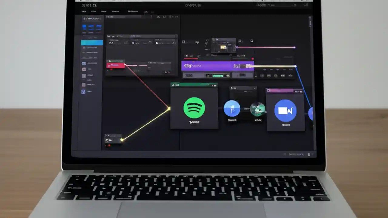
Task: Expand the highlighted cyan sidebar entry
Action: [x=92, y=43]
